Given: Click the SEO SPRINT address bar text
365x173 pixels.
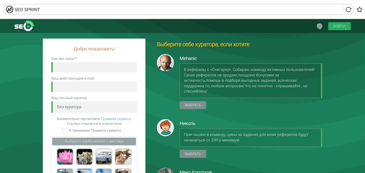Looking at the screenshot, I should (27, 10).
